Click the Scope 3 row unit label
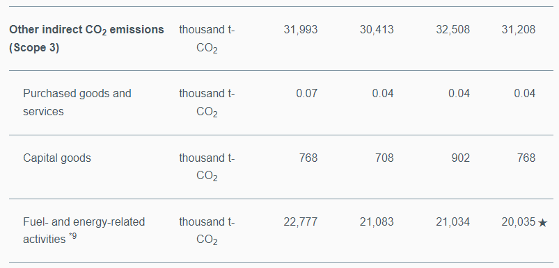The image size is (559, 268). click(x=207, y=39)
